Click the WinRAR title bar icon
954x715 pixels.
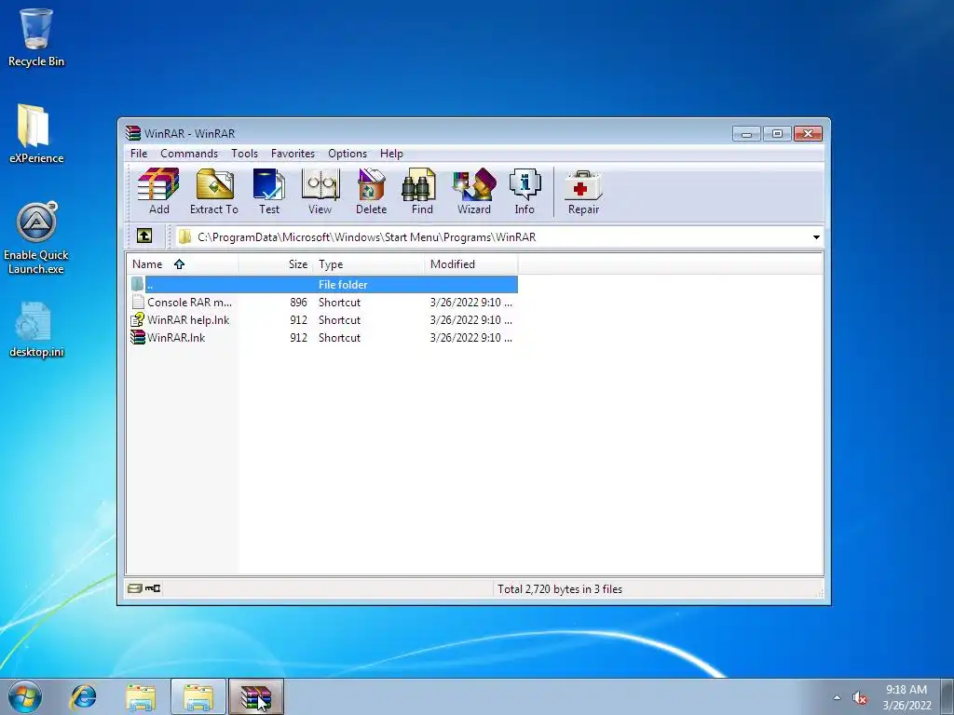click(132, 133)
